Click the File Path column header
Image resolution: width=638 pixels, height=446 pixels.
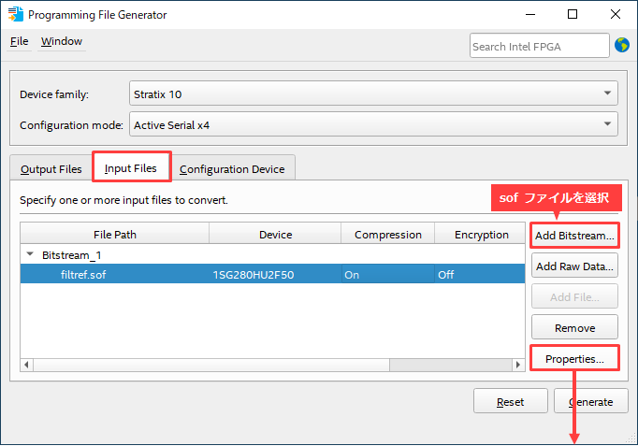(114, 235)
